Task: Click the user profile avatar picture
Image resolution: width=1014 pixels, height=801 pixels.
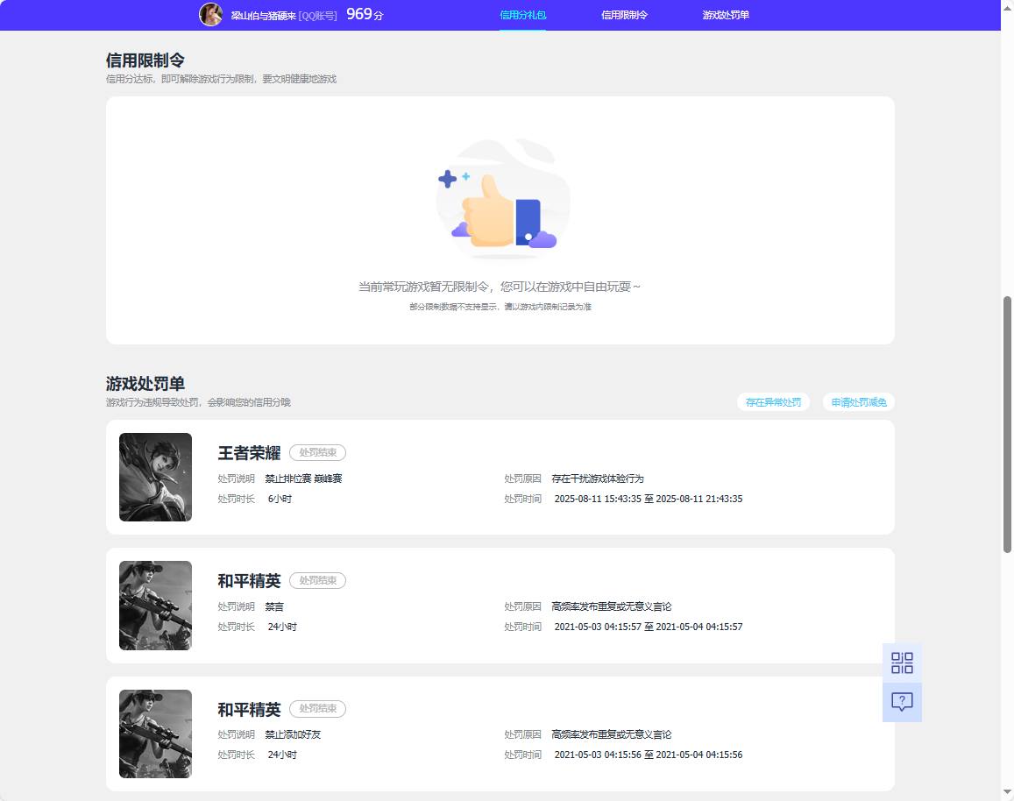Action: pos(210,14)
